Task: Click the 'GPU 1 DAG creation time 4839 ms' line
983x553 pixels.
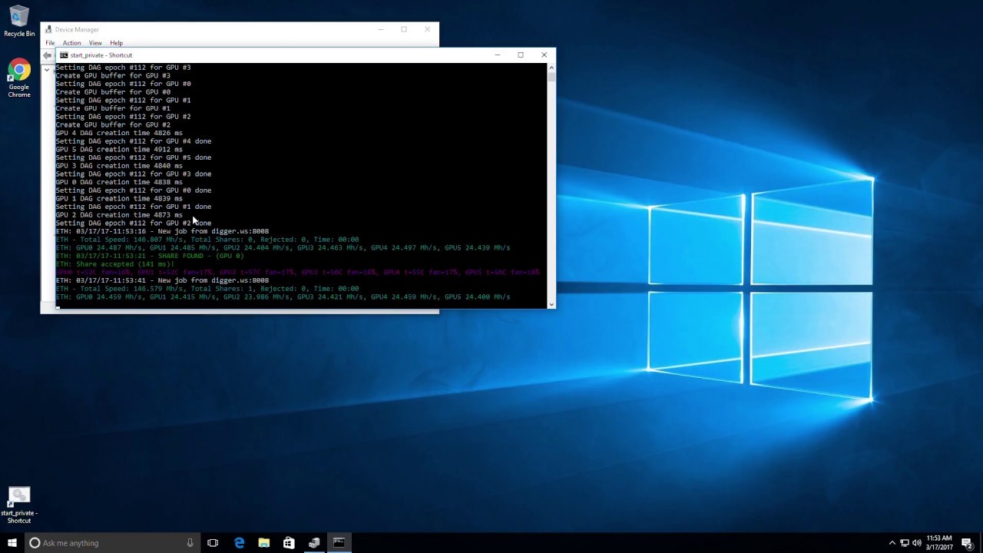Action: coord(119,198)
